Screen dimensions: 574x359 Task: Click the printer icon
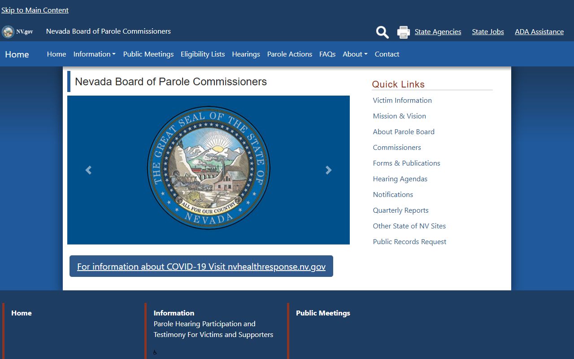coord(404,32)
